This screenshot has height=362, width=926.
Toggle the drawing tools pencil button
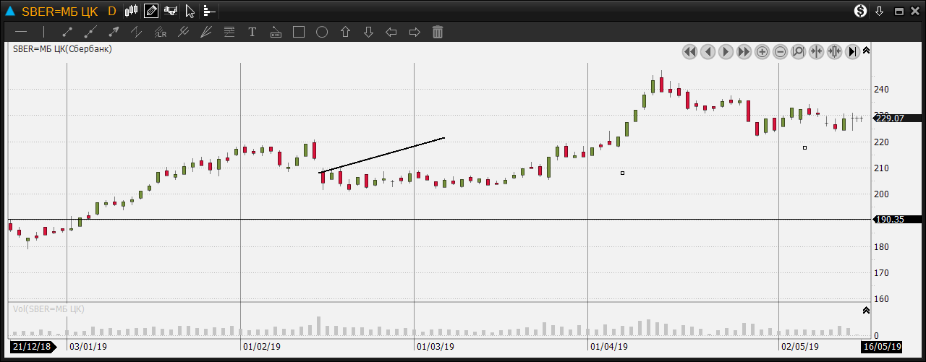[151, 11]
